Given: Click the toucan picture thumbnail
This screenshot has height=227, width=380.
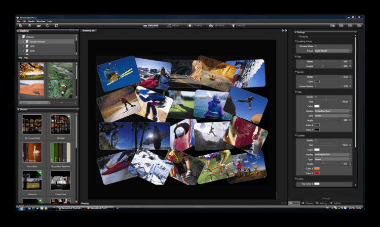Looking at the screenshot, I should (x=60, y=88).
